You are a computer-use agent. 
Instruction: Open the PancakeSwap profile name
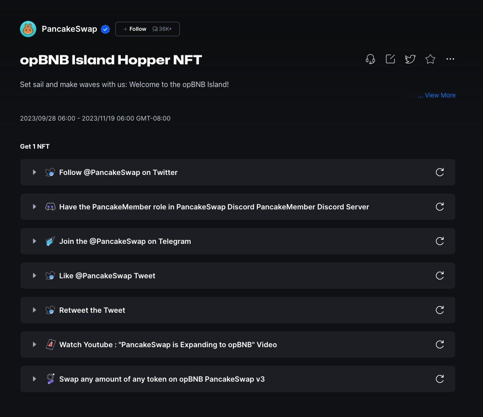[x=69, y=29]
